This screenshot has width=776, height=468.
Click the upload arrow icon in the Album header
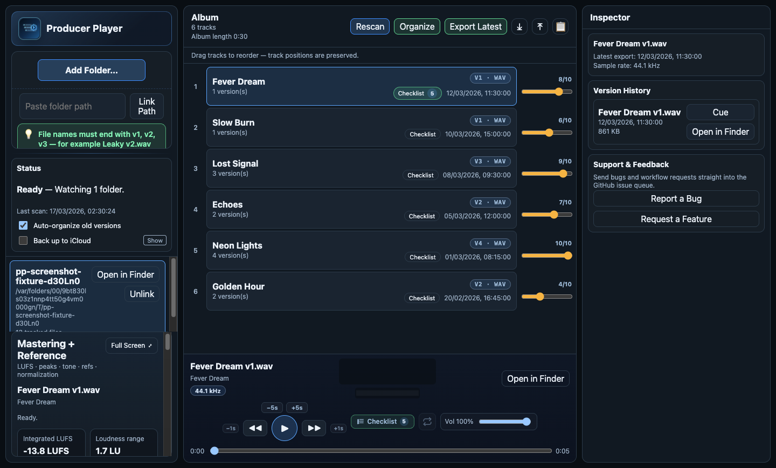(x=539, y=26)
